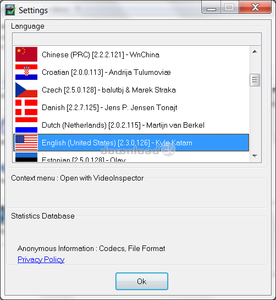This screenshot has width=276, height=300.
Task: Click the United States flag icon
Action: [26, 143]
